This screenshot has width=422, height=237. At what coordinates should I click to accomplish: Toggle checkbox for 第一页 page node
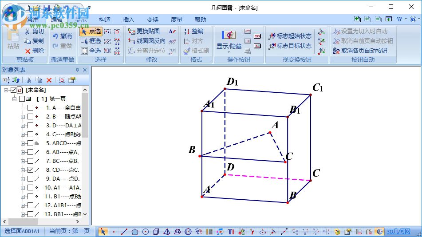pos(22,99)
